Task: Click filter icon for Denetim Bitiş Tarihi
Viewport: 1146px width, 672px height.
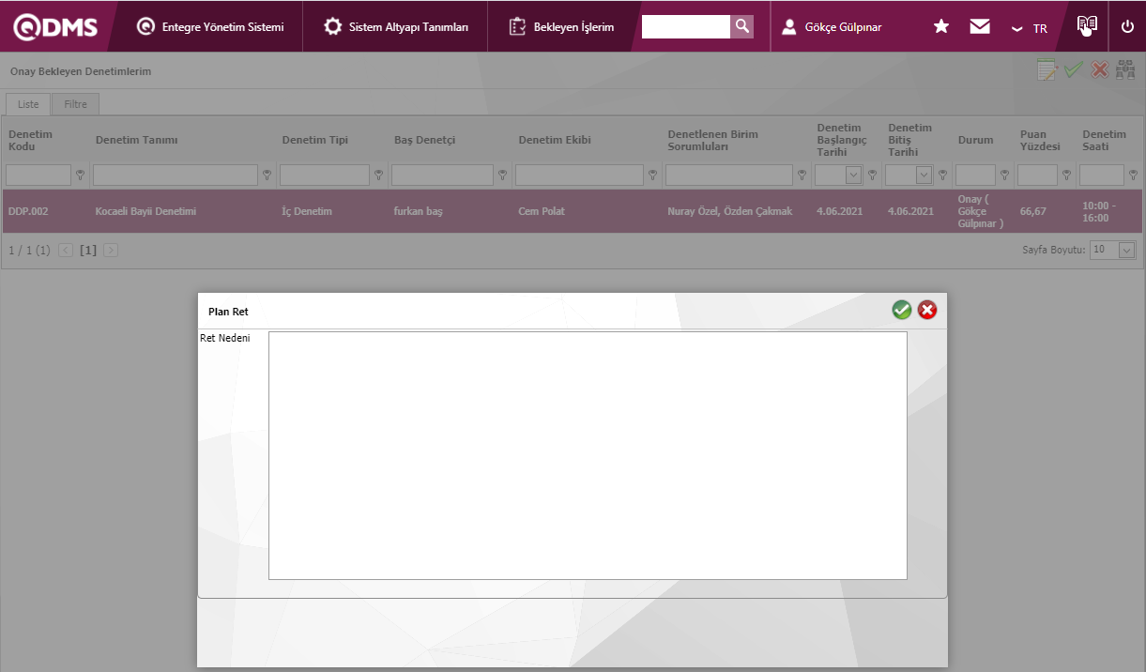Action: (942, 175)
